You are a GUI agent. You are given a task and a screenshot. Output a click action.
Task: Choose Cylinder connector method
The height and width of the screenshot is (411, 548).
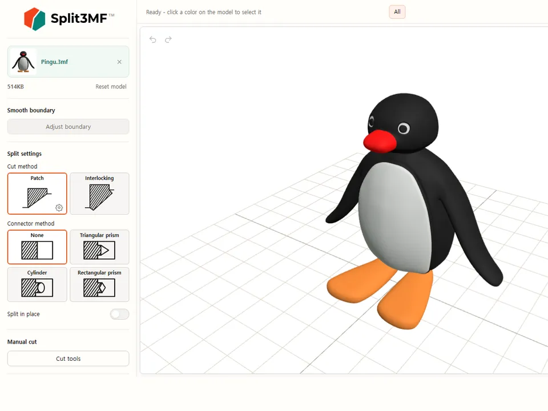[x=37, y=284]
